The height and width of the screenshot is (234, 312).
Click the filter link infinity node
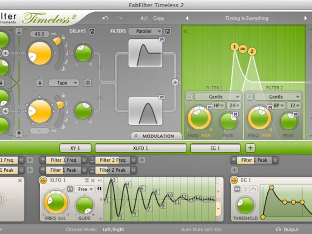click(243, 49)
